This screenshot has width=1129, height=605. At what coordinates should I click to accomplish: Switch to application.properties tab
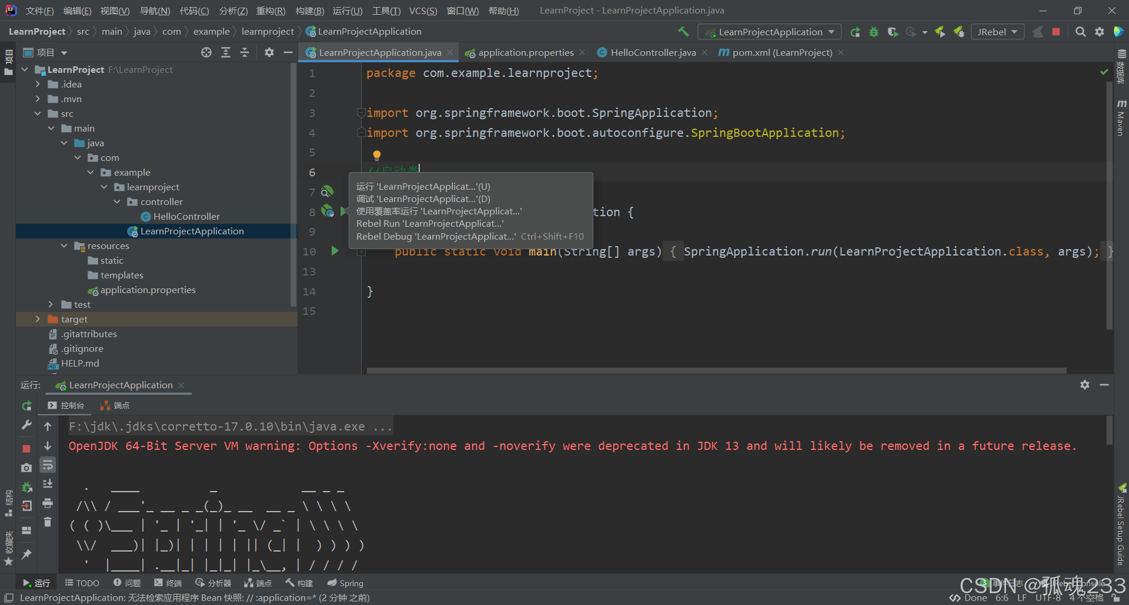click(526, 53)
